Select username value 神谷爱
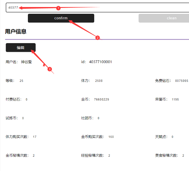 [26, 62]
